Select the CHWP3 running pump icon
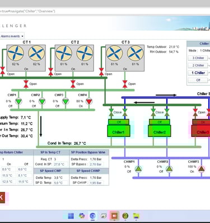 coord(201,169)
